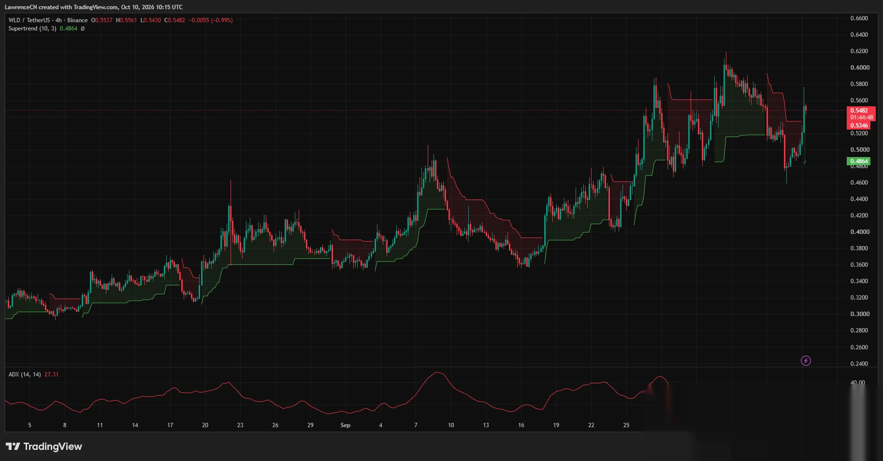Click the 25 date label on time axis

[626, 425]
